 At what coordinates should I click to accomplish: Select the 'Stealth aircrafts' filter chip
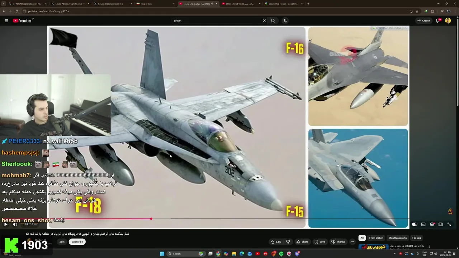click(x=398, y=238)
